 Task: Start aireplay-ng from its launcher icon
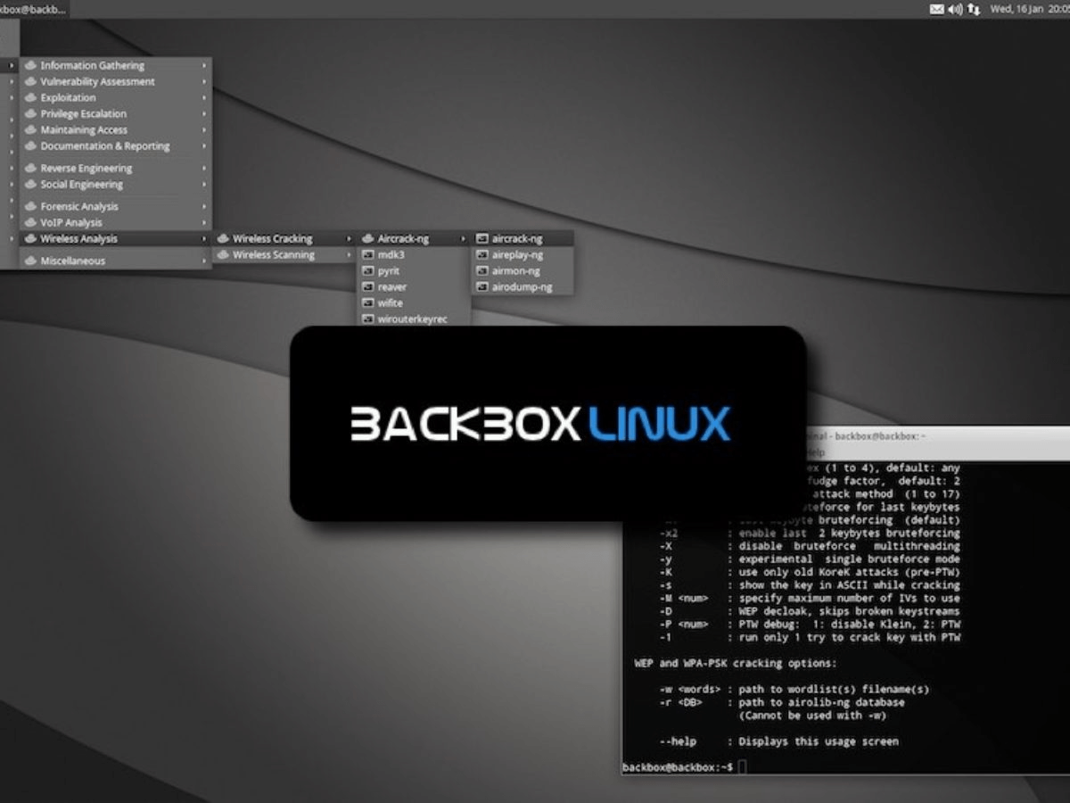(482, 255)
